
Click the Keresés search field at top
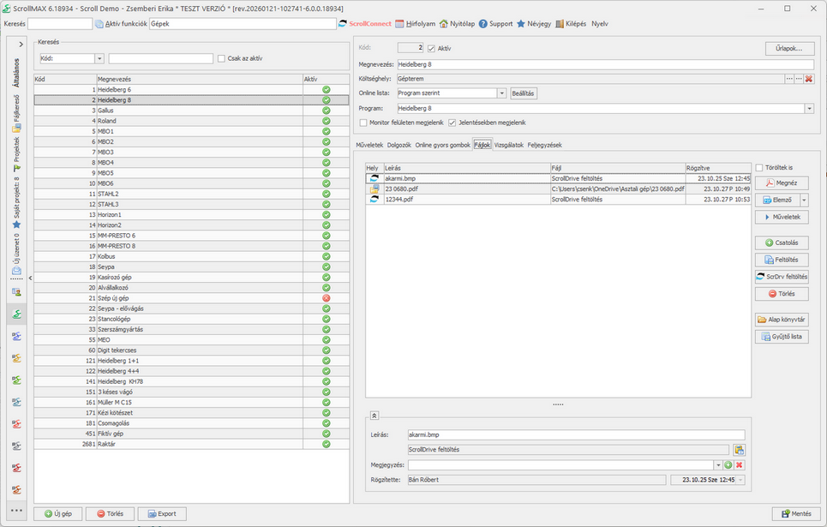[x=60, y=24]
